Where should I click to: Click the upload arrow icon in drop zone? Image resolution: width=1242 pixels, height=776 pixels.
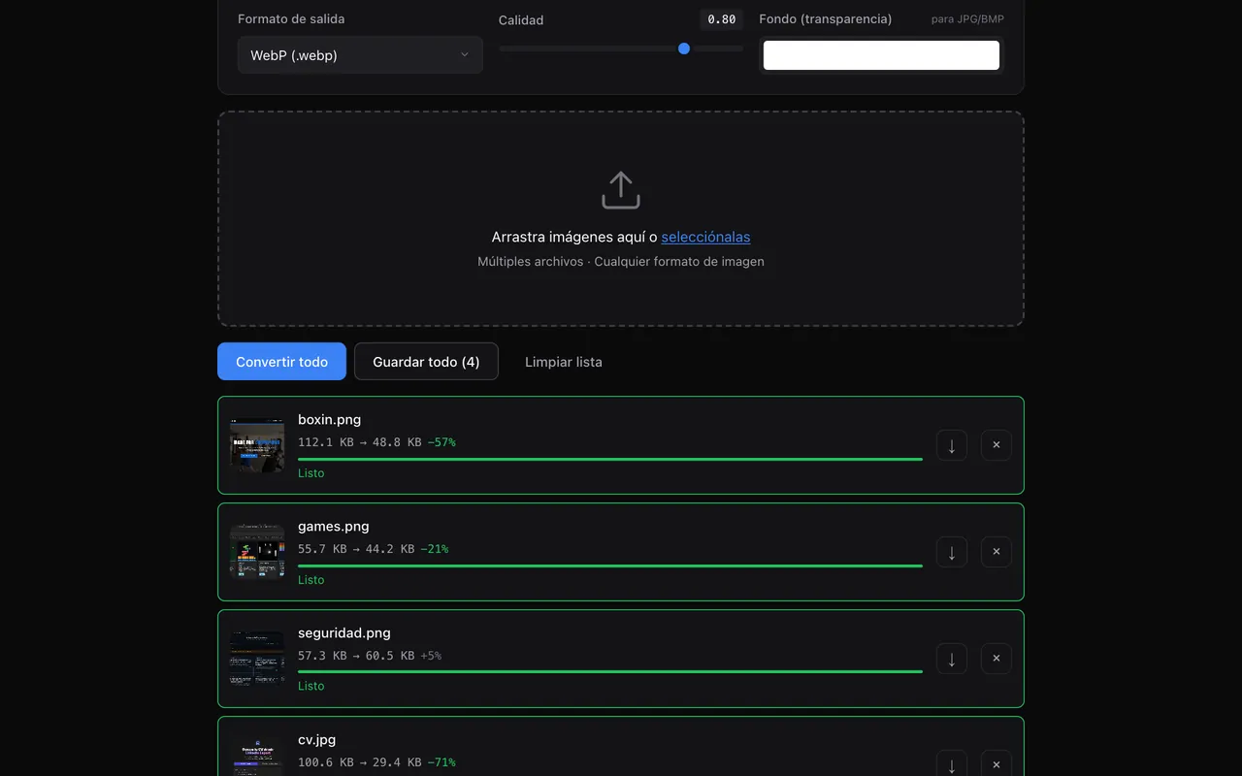coord(621,190)
